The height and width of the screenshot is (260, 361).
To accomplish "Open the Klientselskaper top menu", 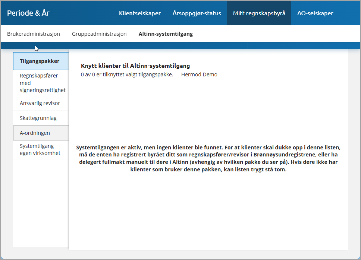I will pyautogui.click(x=140, y=13).
